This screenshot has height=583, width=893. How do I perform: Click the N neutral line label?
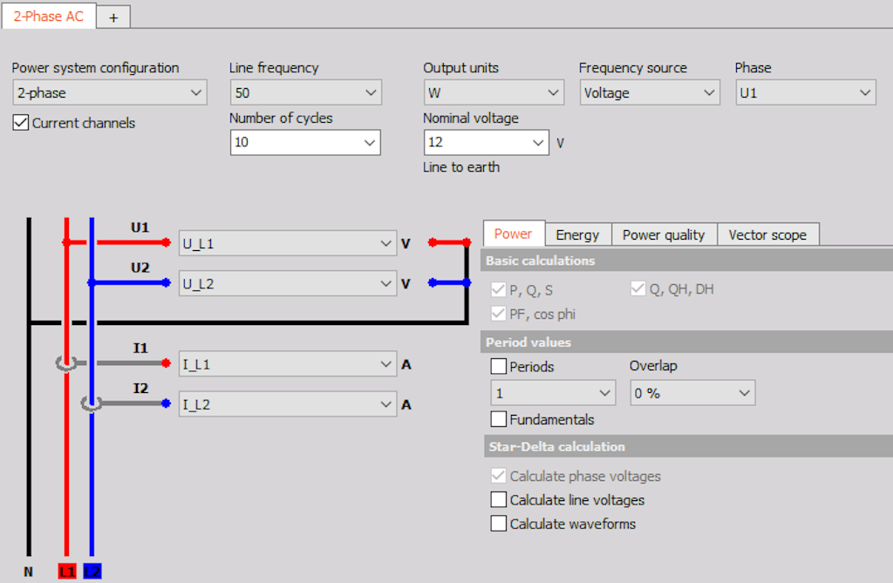(x=29, y=572)
